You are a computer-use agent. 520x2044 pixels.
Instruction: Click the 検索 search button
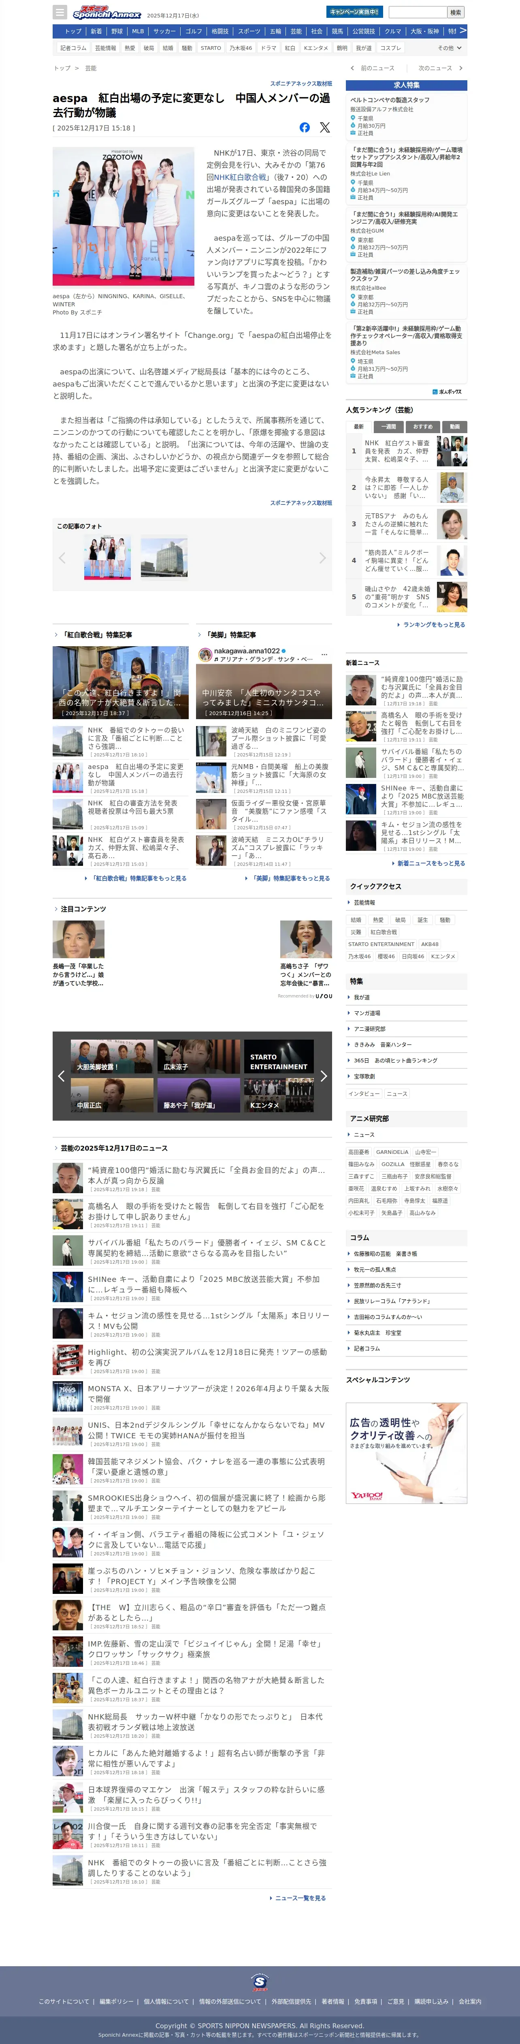pos(456,12)
